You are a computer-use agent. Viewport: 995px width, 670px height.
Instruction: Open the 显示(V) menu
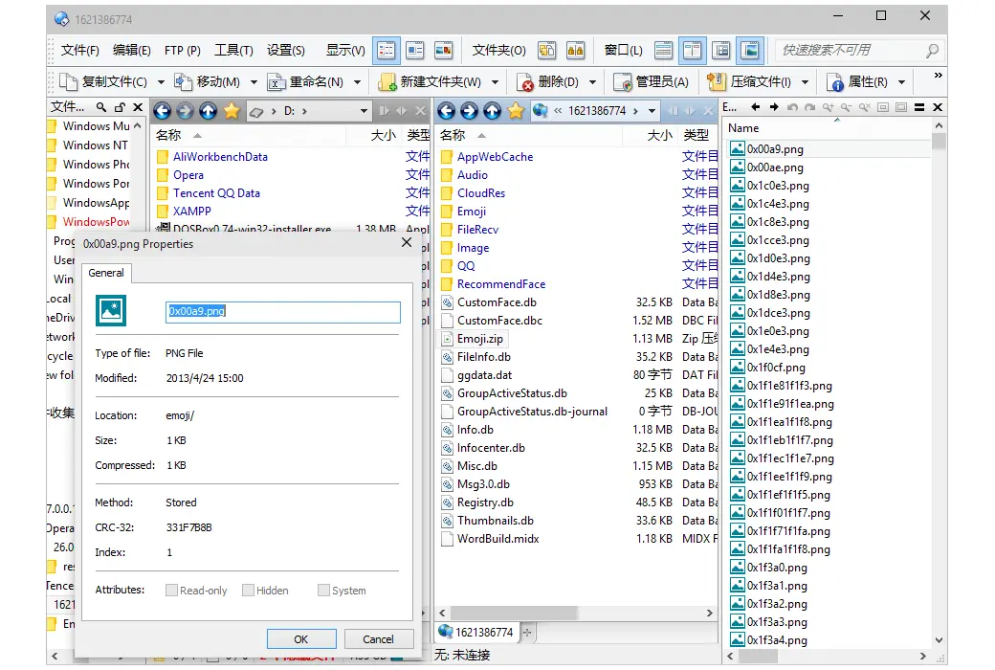[x=345, y=50]
